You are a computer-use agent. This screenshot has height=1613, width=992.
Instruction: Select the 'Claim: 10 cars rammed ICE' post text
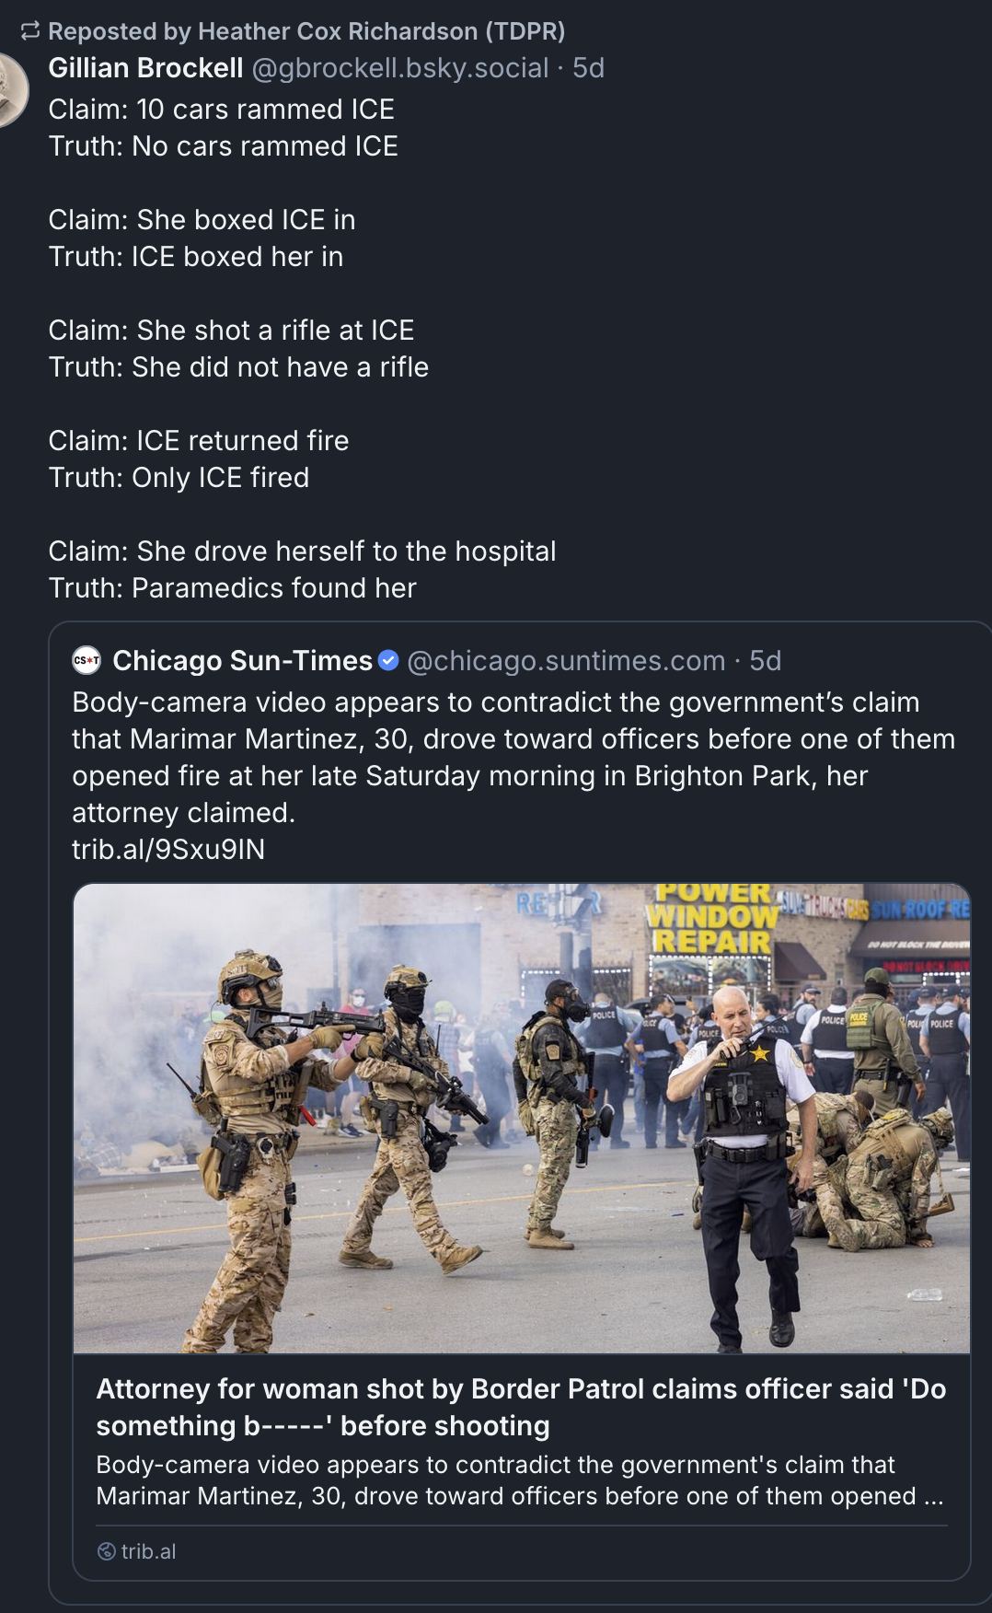221,109
